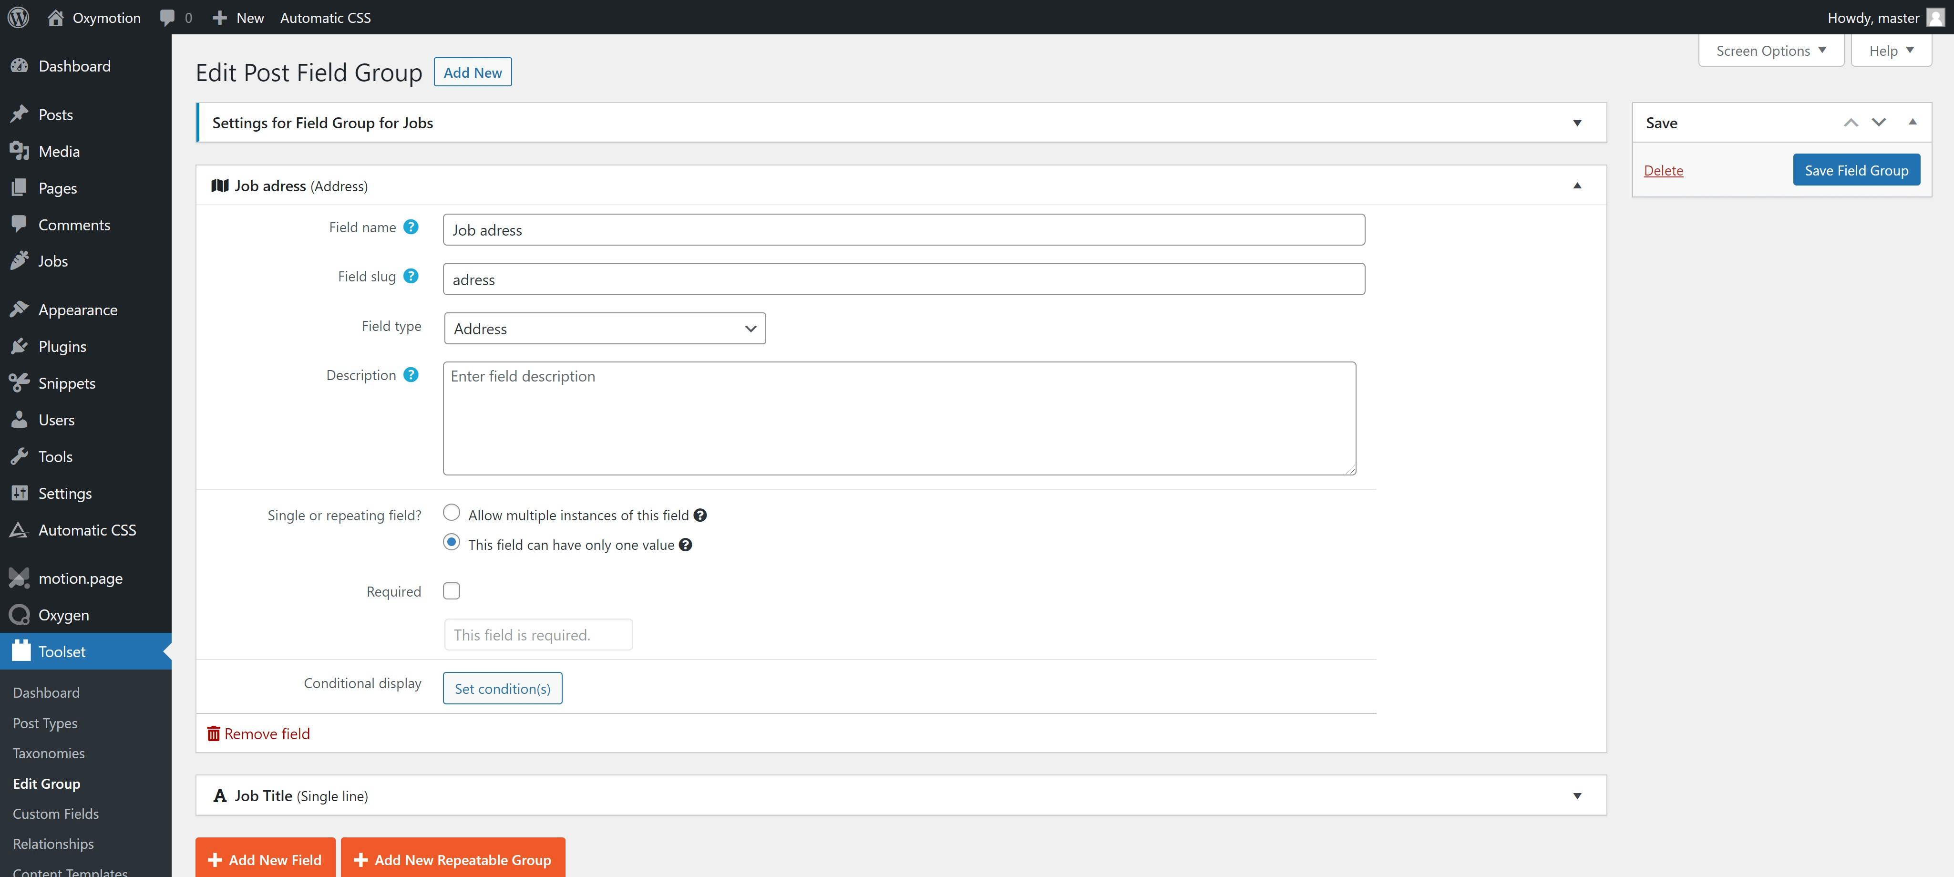This screenshot has width=1954, height=877.
Task: Click help icon beside only one value option
Action: tap(685, 545)
